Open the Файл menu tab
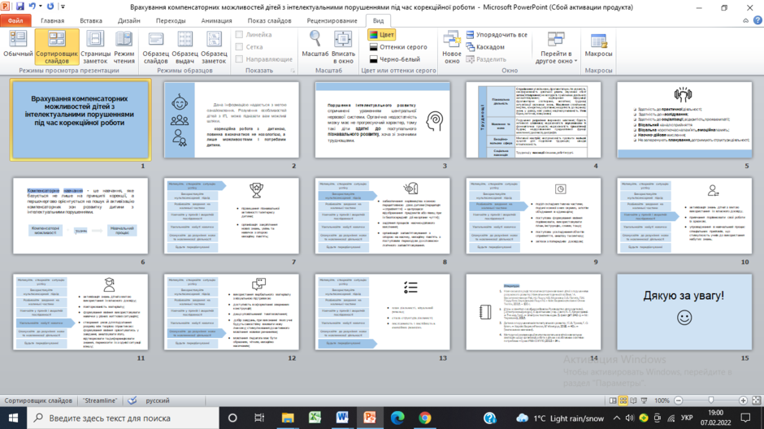The height and width of the screenshot is (429, 764). [x=15, y=20]
